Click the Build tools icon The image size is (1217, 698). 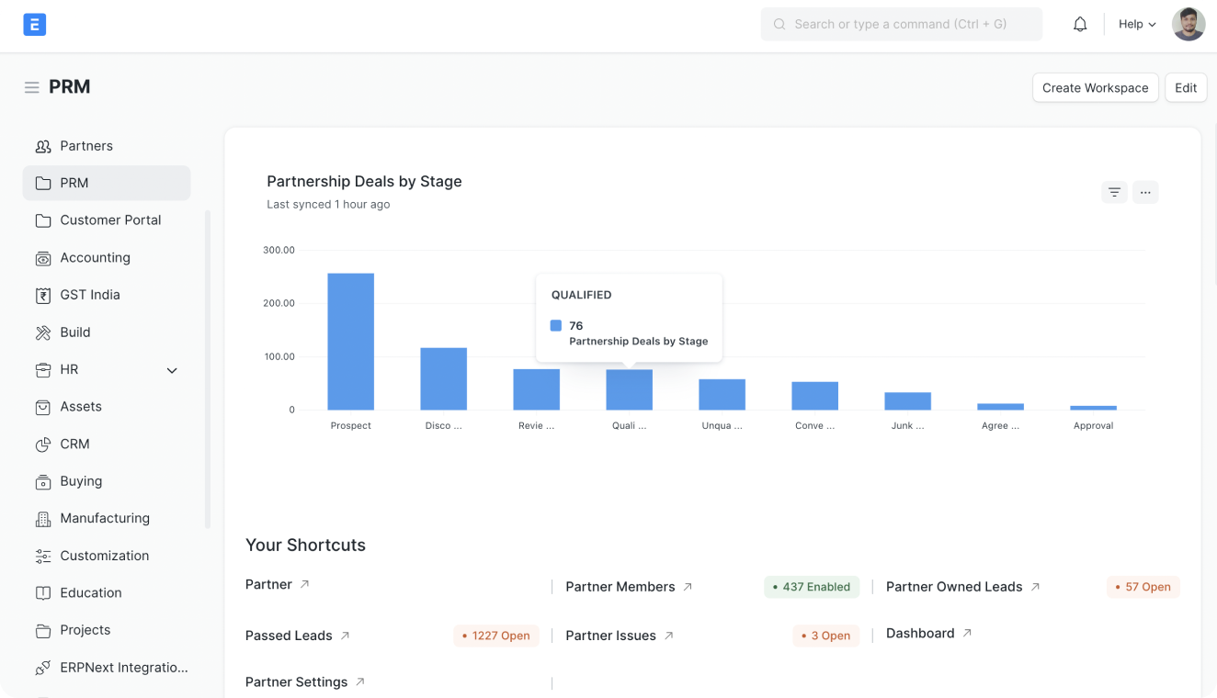pyautogui.click(x=43, y=332)
